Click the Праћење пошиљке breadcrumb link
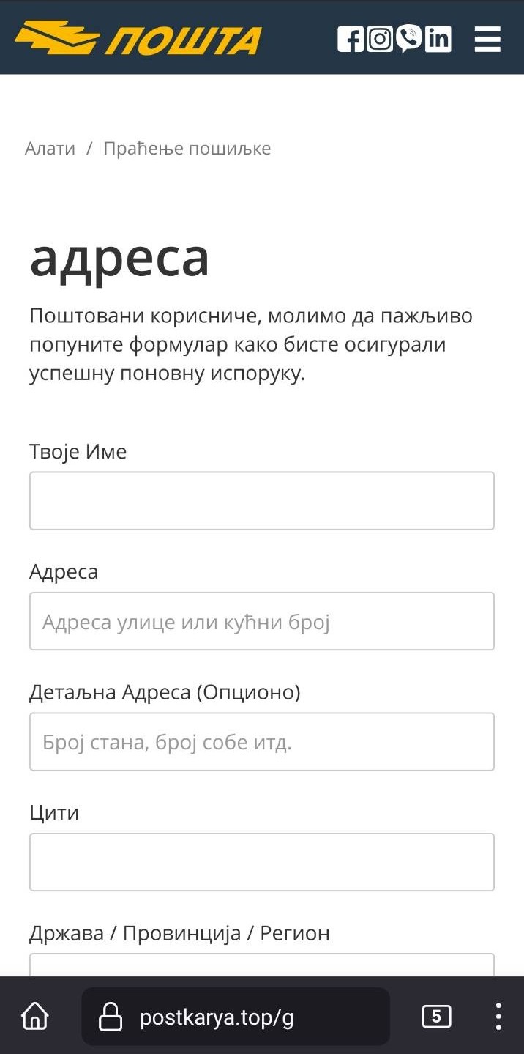Viewport: 524px width, 1054px height. pos(187,149)
